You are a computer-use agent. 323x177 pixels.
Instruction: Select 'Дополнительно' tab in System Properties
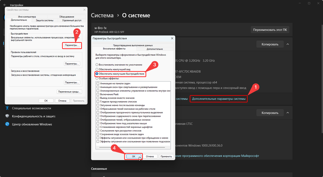[x=19, y=20]
